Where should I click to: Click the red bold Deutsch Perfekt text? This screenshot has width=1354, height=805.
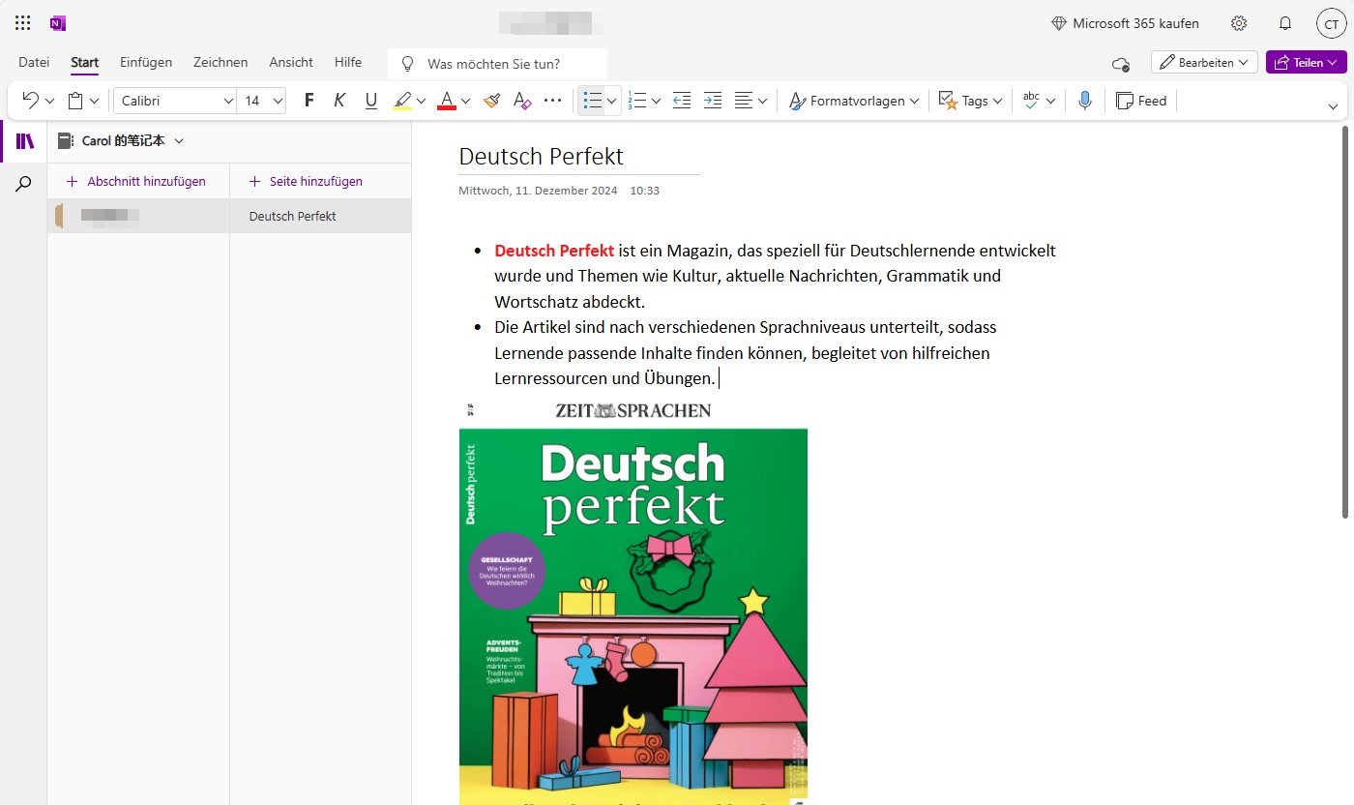coord(554,251)
